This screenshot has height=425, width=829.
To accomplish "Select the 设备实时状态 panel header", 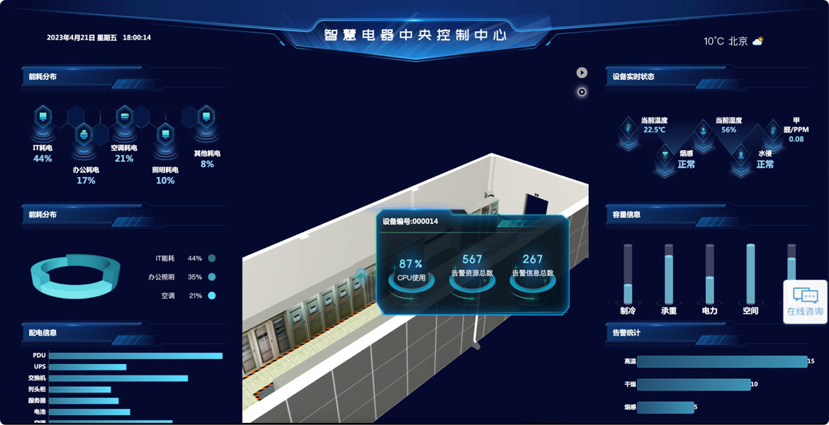I will point(634,76).
